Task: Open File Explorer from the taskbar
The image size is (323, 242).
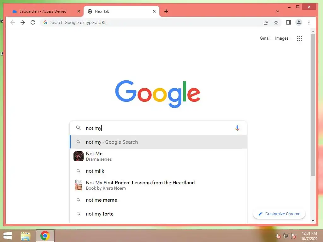Action: (x=26, y=236)
